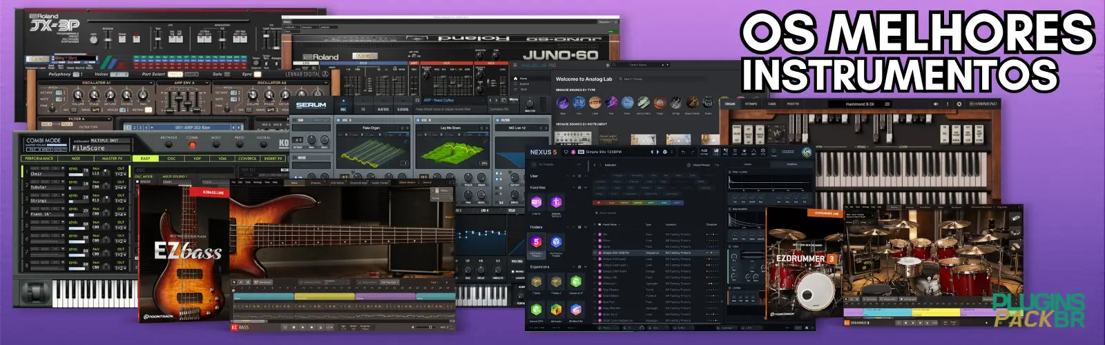Open the Choir row OUT dropdown in Korg
This screenshot has width=1105, height=345.
(x=120, y=173)
